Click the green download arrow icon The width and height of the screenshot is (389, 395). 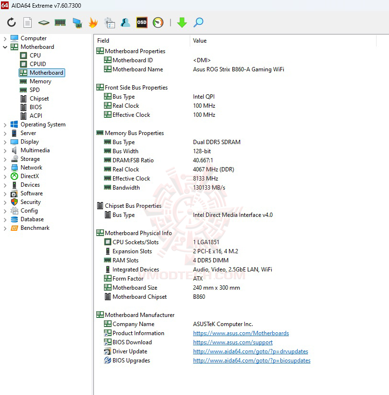[182, 23]
